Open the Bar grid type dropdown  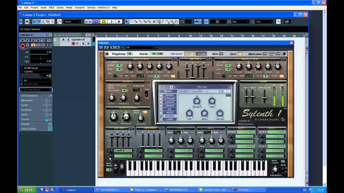coord(241,22)
